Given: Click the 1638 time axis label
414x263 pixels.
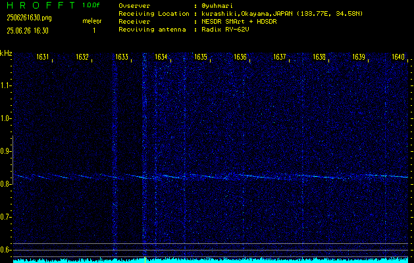Looking at the screenshot, I should pyautogui.click(x=319, y=57).
